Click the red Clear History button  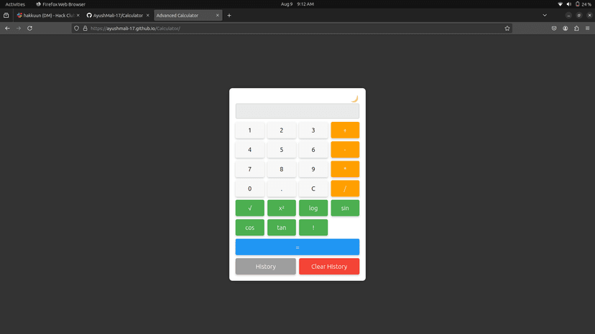coord(329,267)
